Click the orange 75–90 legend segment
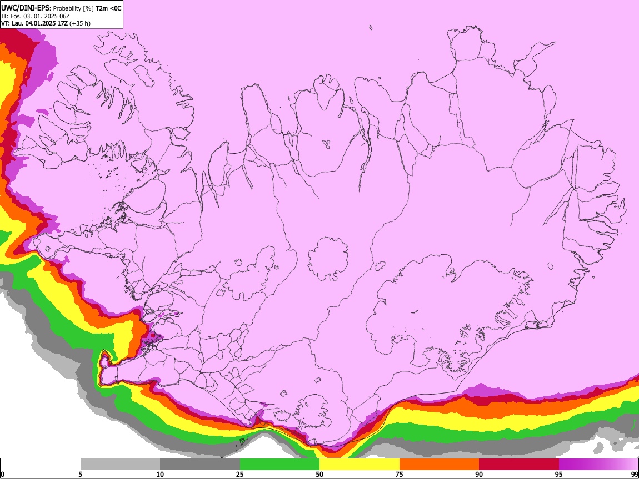The image size is (639, 479). click(440, 465)
